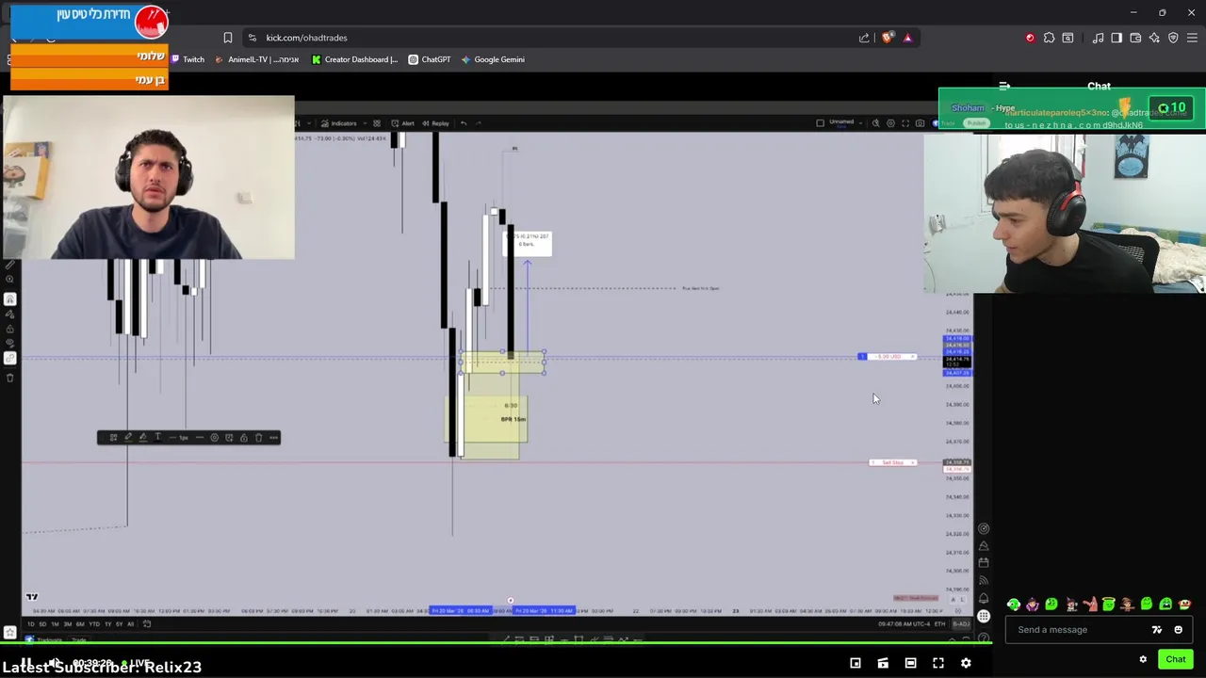
Task: Delete the selected drawing via floating toolbar
Action: pyautogui.click(x=258, y=438)
